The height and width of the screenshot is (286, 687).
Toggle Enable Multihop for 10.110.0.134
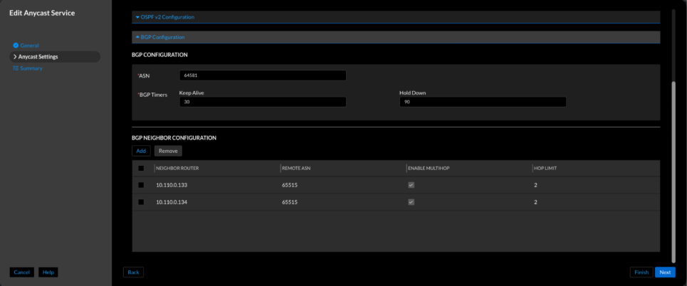coord(411,202)
